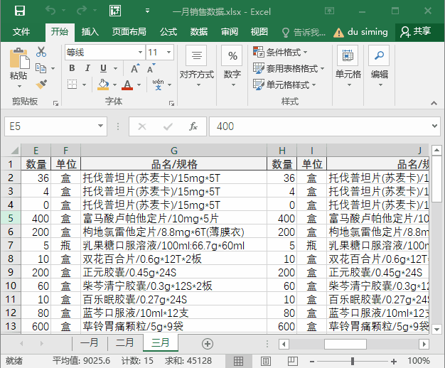
Task: Click the 告诉我 lightbulb search box
Action: pyautogui.click(x=304, y=33)
